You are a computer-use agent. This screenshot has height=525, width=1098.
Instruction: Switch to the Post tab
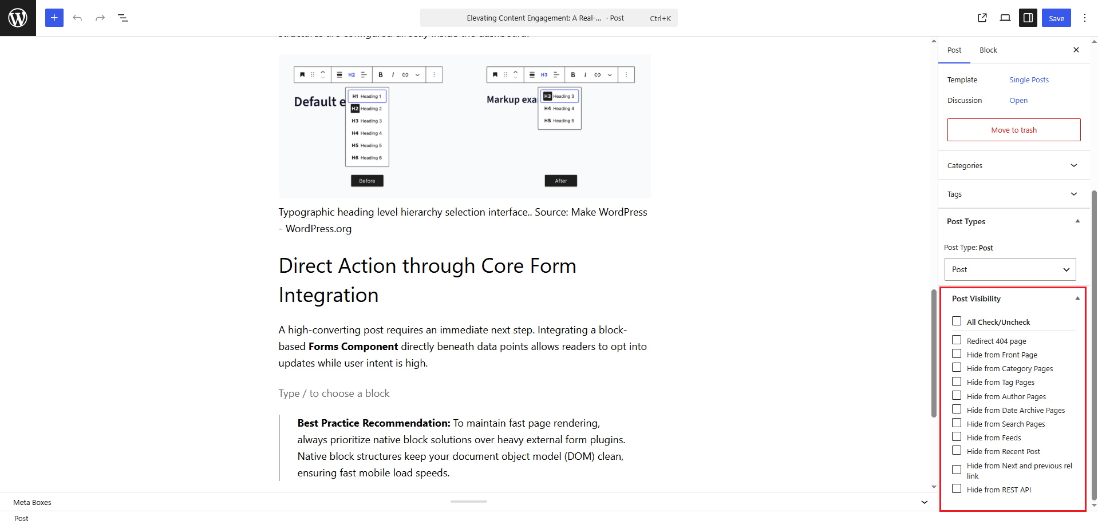[x=954, y=50]
